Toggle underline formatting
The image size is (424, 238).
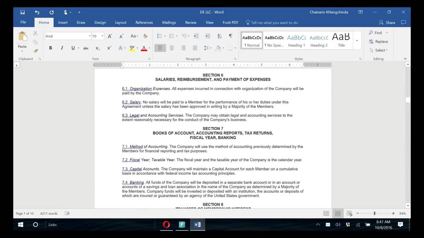coord(73,48)
